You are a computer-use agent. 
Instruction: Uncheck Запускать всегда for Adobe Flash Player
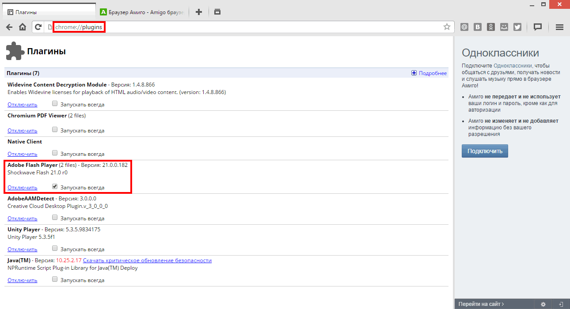[x=55, y=187]
